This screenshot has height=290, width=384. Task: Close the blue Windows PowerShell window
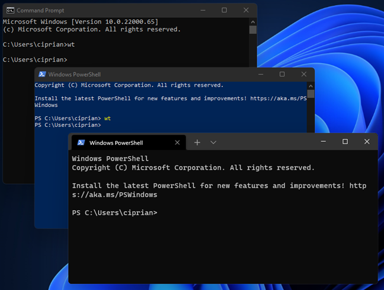(x=304, y=74)
